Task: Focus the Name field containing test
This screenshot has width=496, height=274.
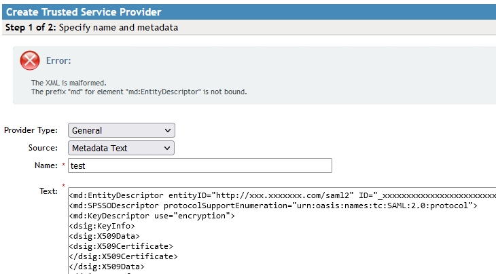Action: pyautogui.click(x=200, y=165)
